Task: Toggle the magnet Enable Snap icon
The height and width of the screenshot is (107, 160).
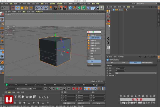Action: (2, 62)
